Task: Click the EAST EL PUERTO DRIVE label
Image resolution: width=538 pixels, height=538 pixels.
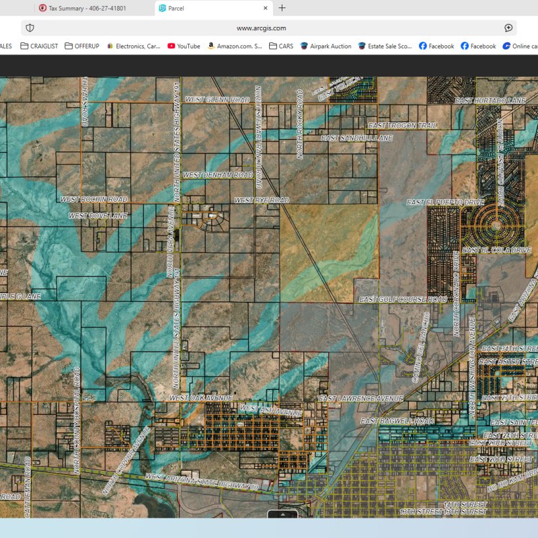Action: 445,202
